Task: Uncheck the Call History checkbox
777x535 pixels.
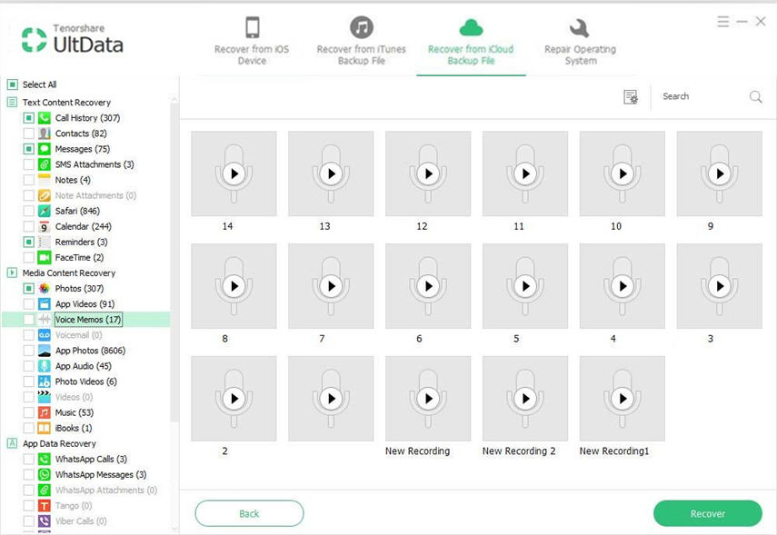Action: point(29,118)
